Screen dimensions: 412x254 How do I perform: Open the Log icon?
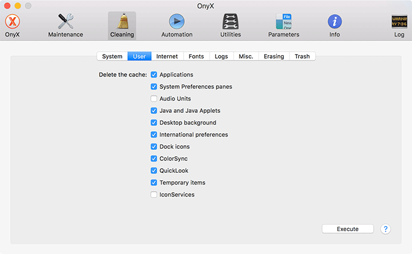pos(399,22)
